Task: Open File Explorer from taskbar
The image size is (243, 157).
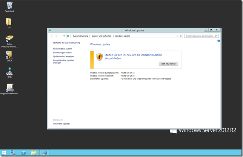Action: (34, 152)
